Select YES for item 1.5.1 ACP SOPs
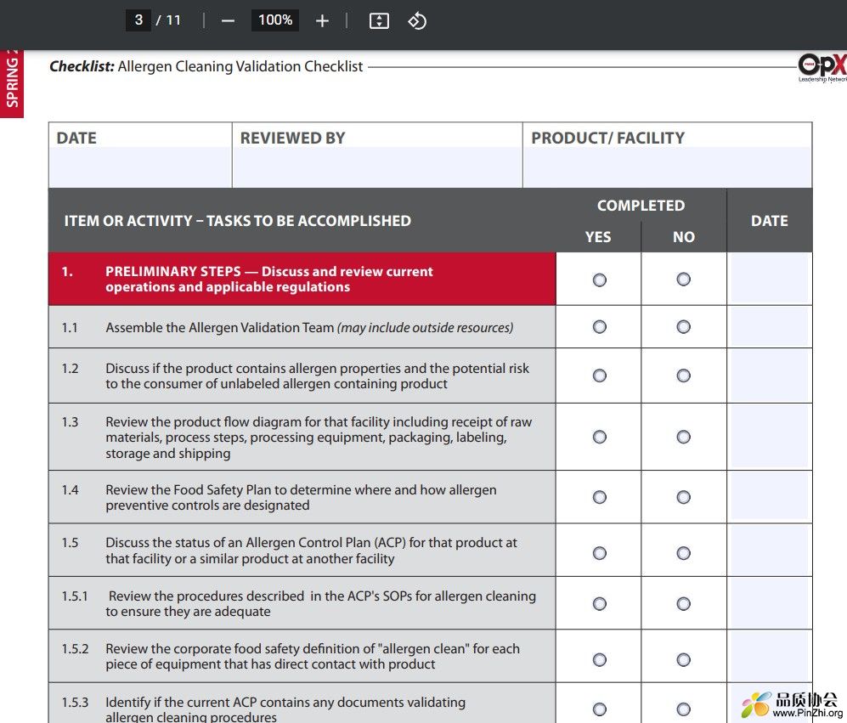The image size is (847, 723). 599,603
